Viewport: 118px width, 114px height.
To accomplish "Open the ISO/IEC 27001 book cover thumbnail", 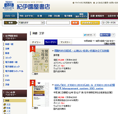I will point(41,95).
